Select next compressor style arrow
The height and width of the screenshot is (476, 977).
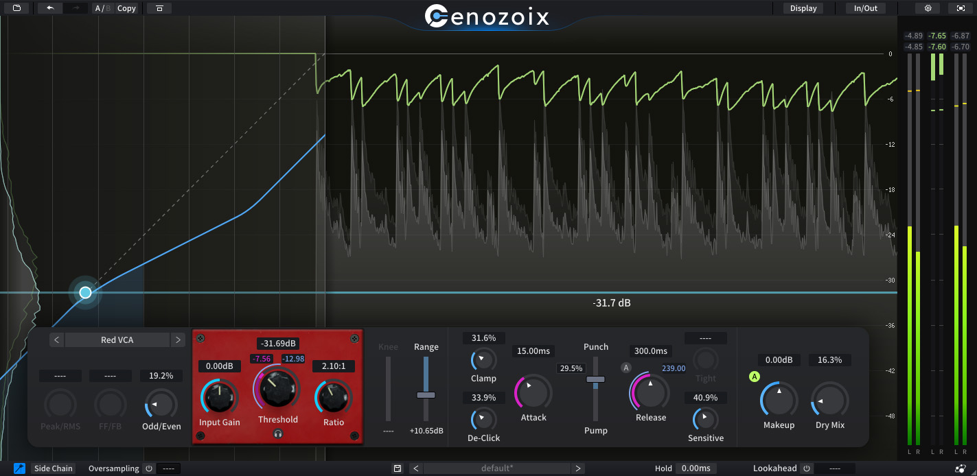click(178, 340)
